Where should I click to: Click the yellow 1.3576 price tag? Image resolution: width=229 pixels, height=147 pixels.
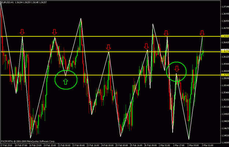click(225, 75)
